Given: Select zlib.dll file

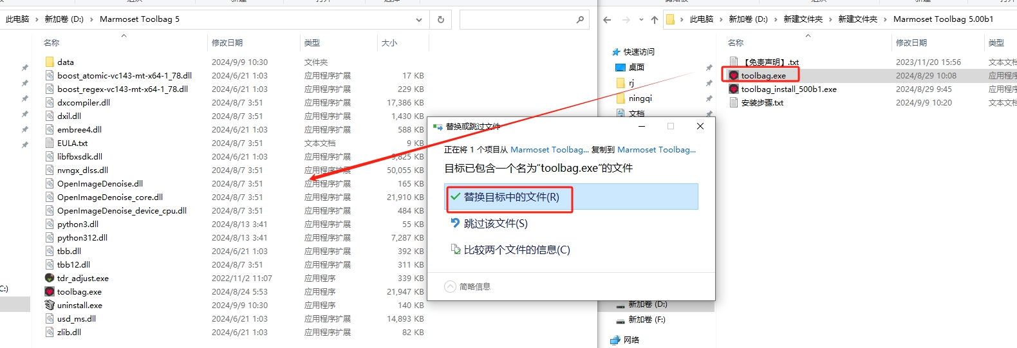Looking at the screenshot, I should [x=69, y=332].
